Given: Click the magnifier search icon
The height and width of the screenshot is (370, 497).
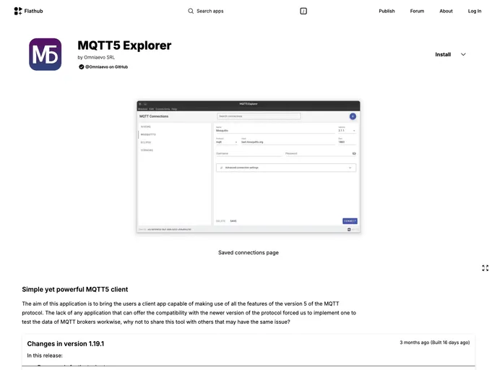Looking at the screenshot, I should coord(191,11).
